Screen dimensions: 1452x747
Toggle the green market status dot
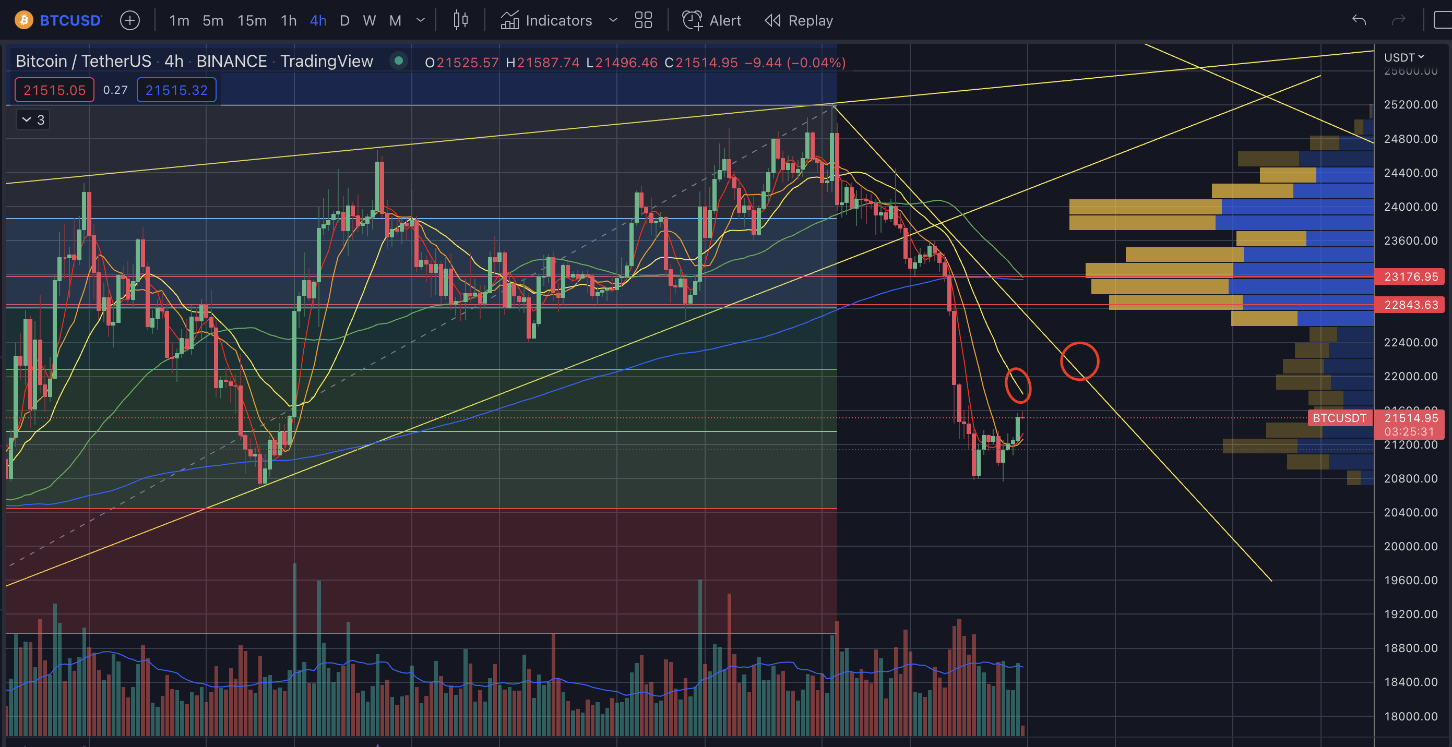pyautogui.click(x=399, y=61)
